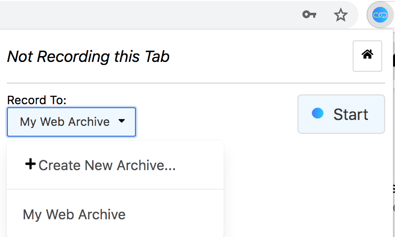Open the archive home page icon

click(x=367, y=56)
